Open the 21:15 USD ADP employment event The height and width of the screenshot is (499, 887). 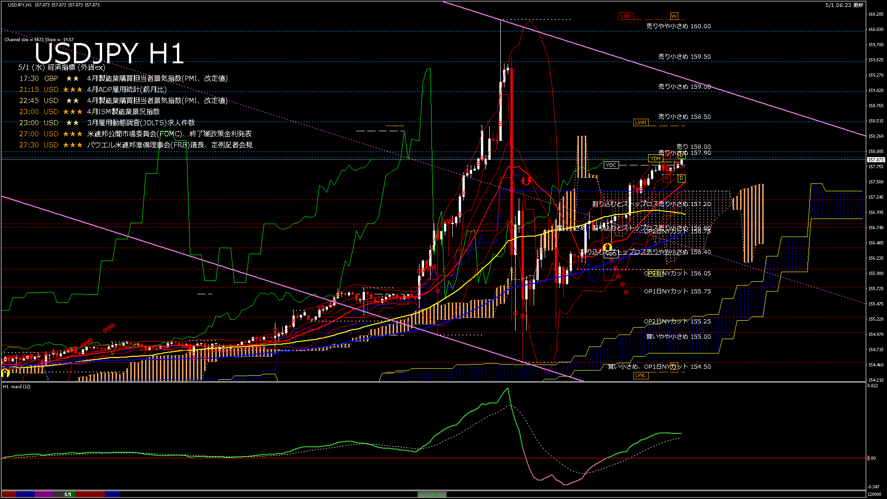click(126, 90)
